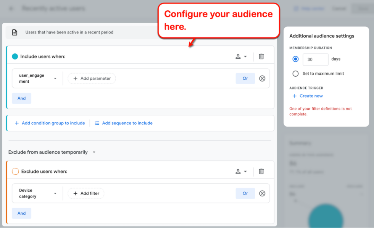Screen dimensions: 374x228
Task: Click Or in the Device category row
Action: pyautogui.click(x=245, y=193)
